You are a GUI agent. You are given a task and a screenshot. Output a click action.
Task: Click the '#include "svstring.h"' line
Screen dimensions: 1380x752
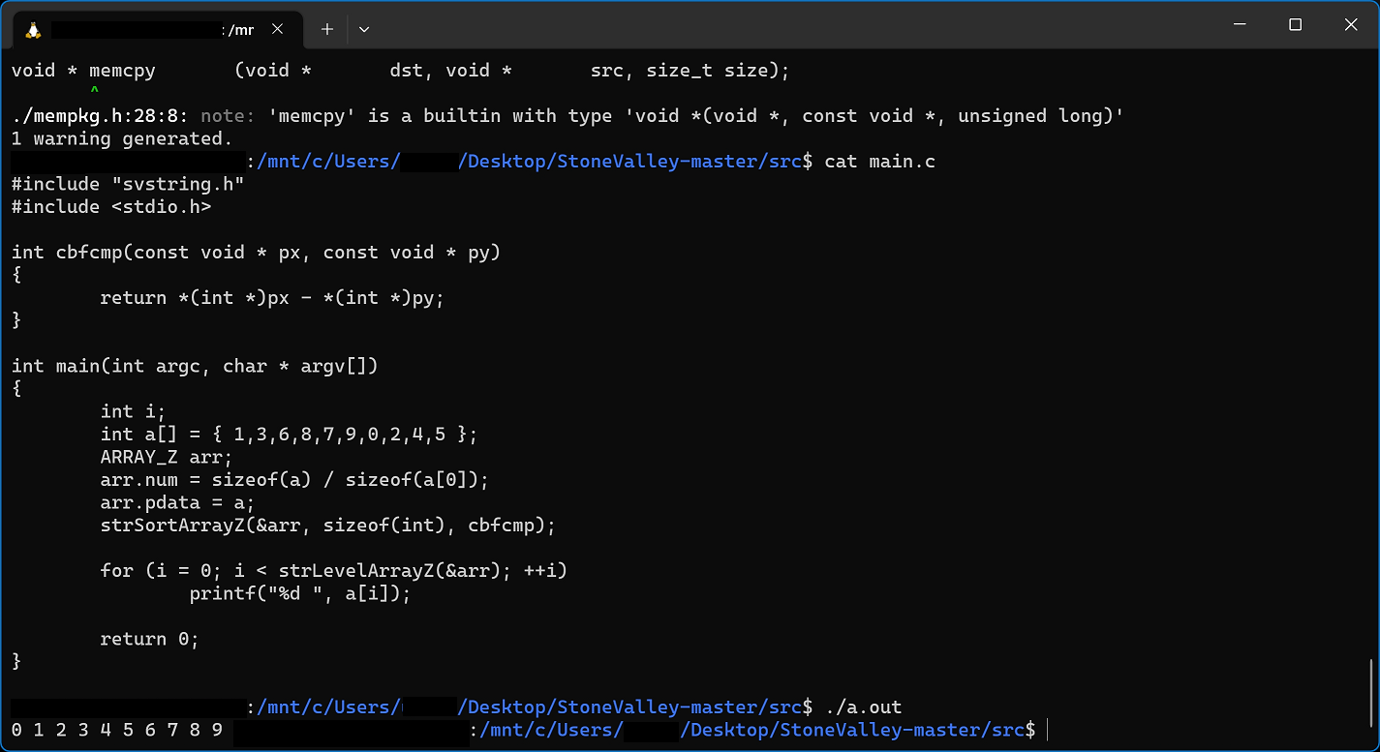tap(128, 184)
